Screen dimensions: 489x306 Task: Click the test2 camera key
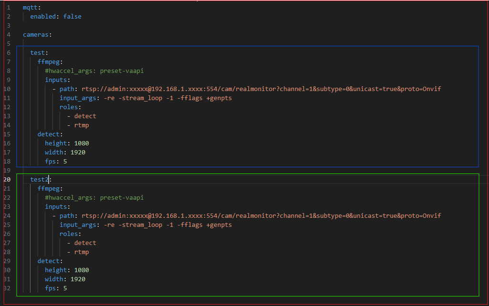pos(40,180)
